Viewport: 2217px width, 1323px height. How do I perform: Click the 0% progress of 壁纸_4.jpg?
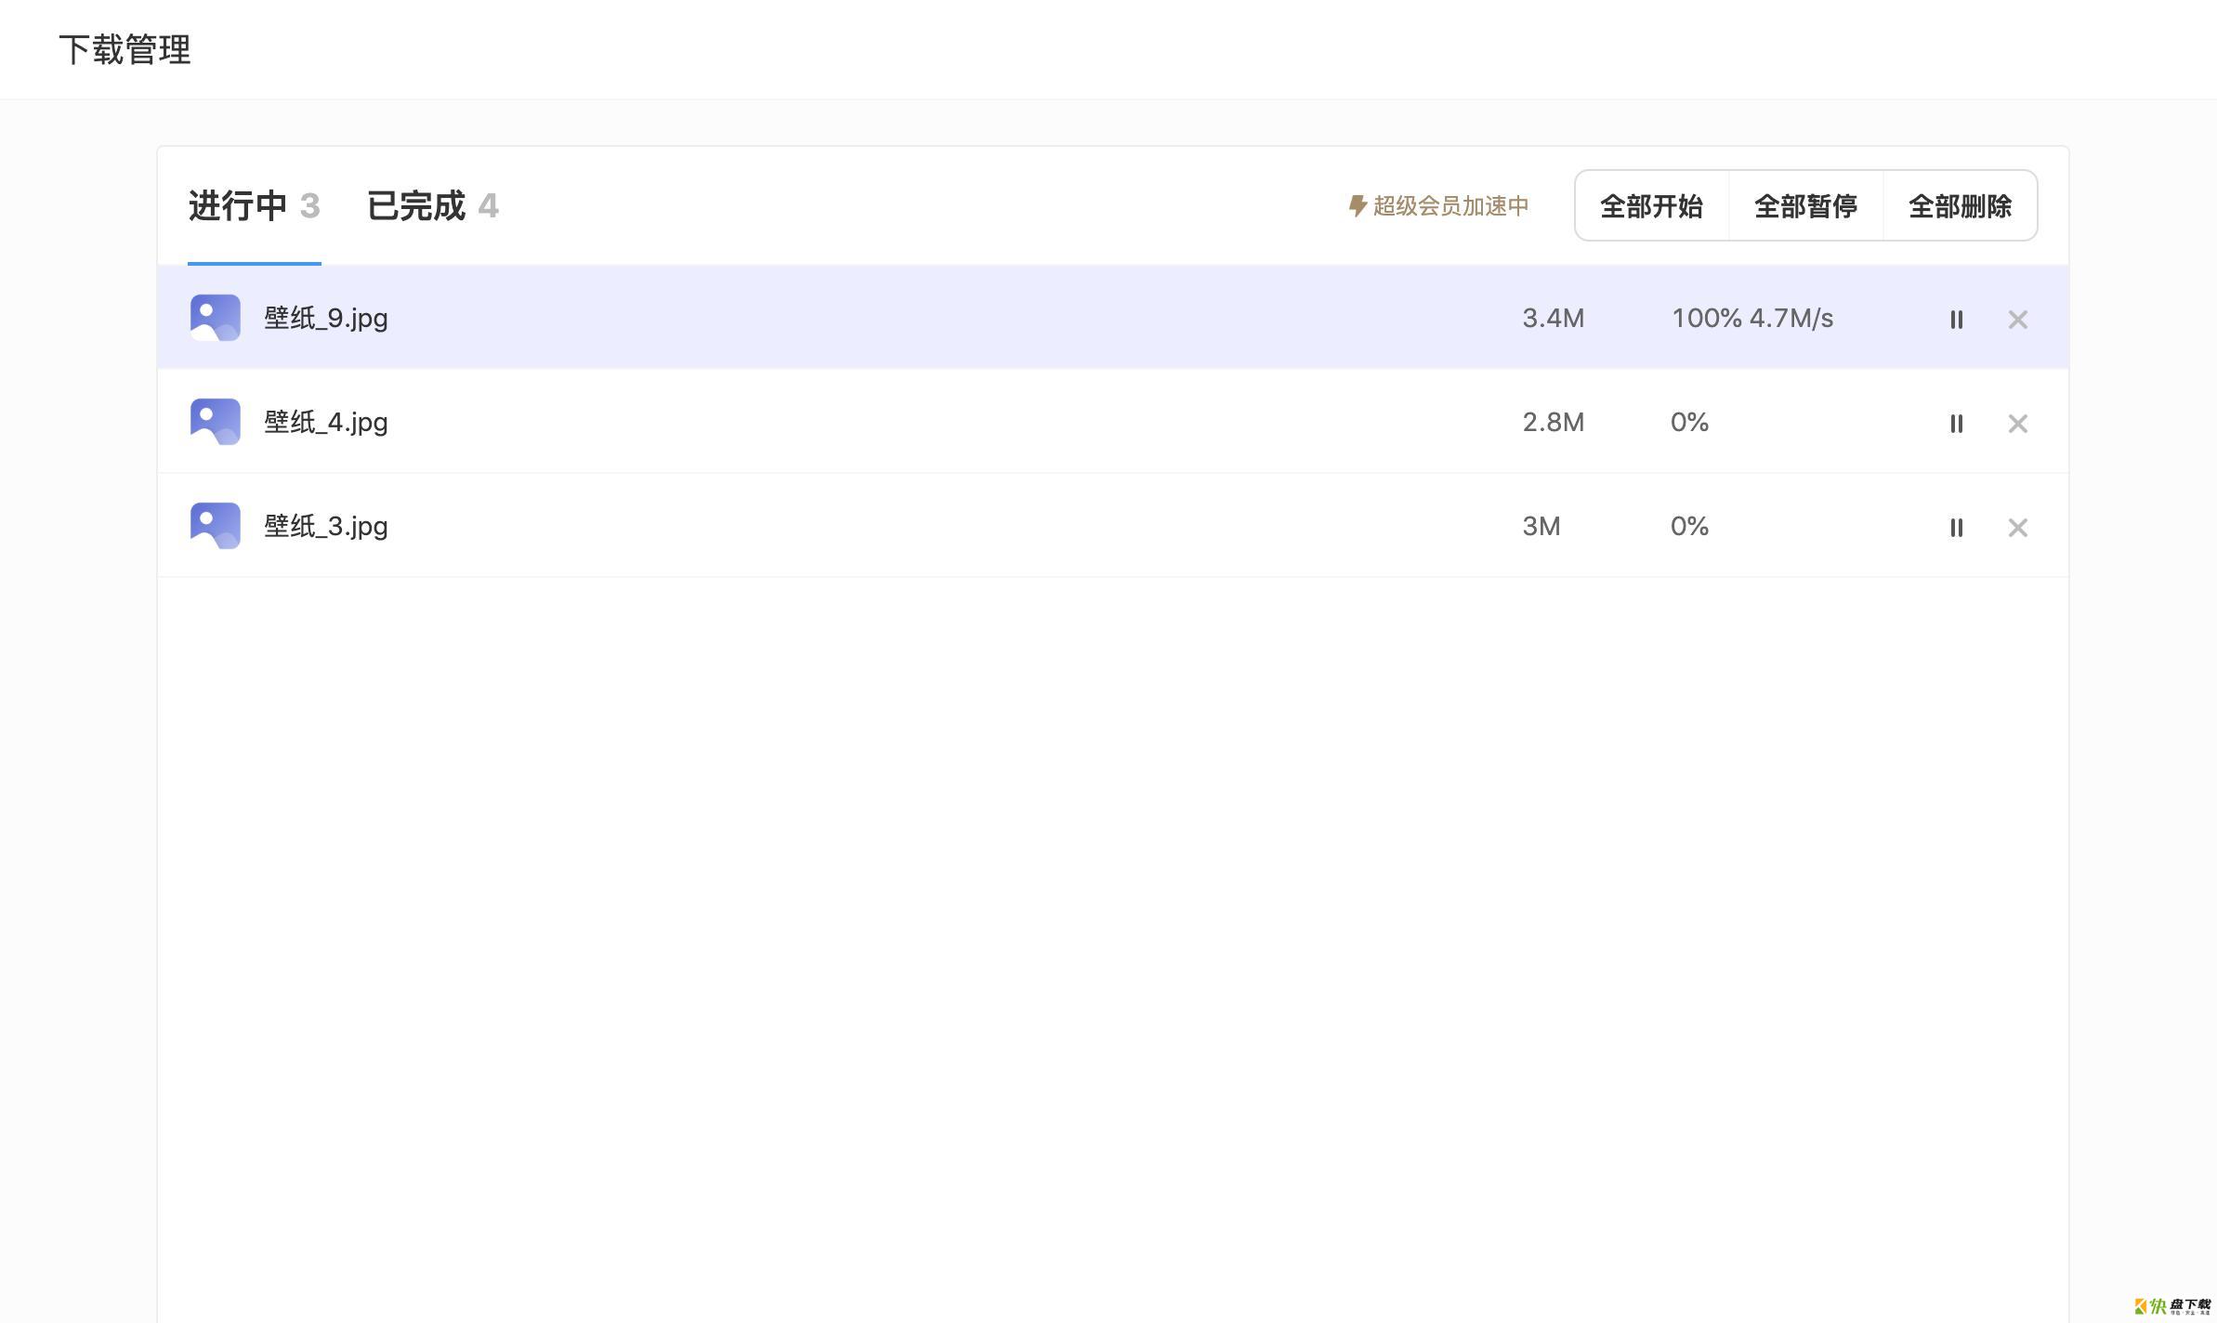click(x=1689, y=422)
